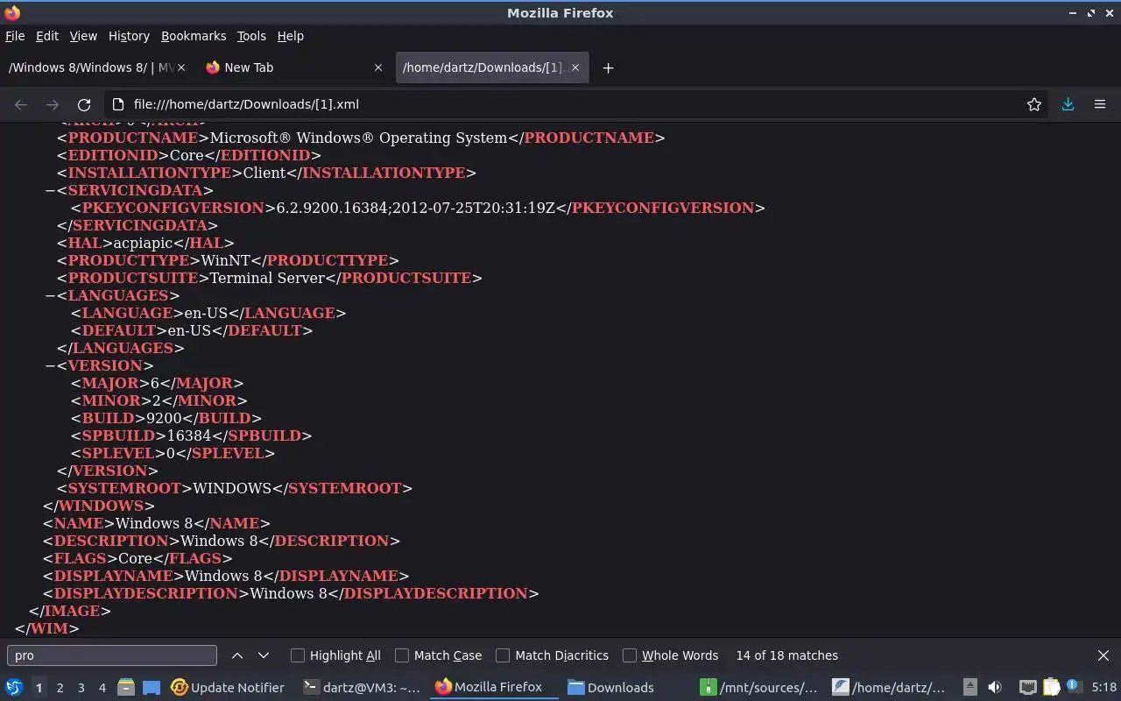Open the Bookmarks menu
Viewport: 1121px width, 701px height.
point(194,36)
